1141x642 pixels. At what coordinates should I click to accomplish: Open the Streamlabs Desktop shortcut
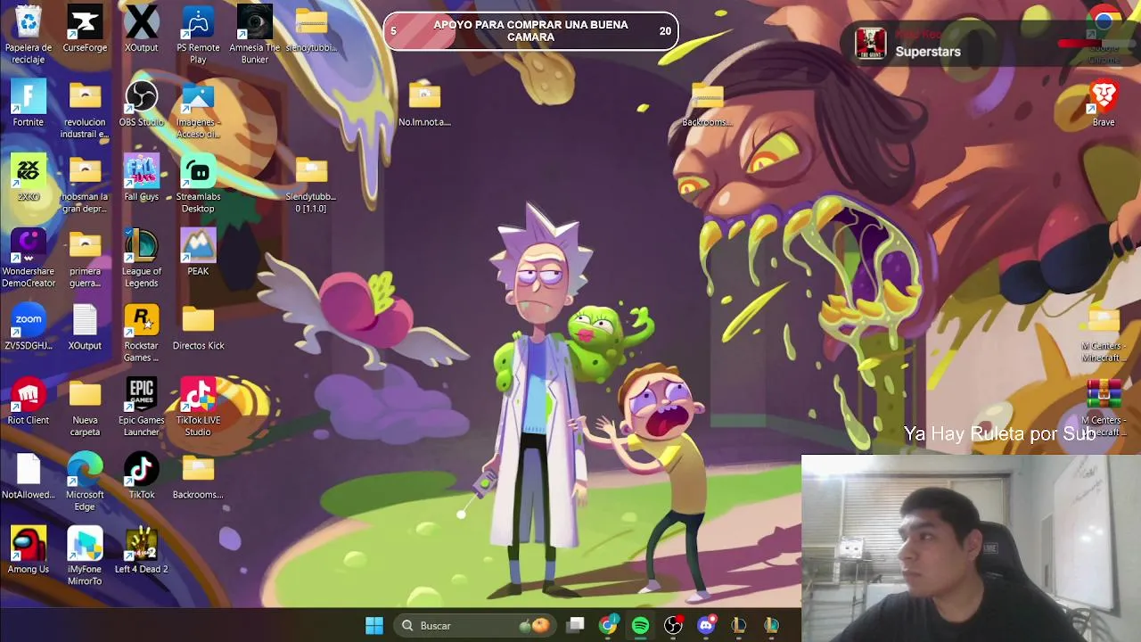198,185
